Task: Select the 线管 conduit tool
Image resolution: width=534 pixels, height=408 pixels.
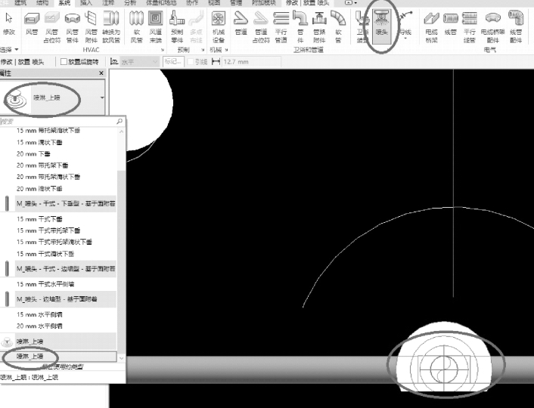Action: (451, 23)
